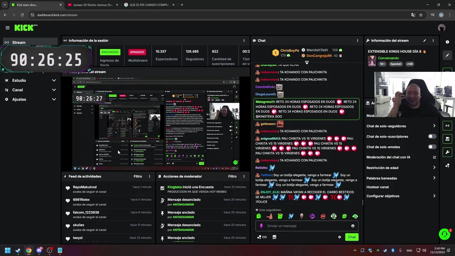The width and height of the screenshot is (455, 256).
Task: Open the Filtro dropdown in Feed de actividades
Action: point(138,176)
